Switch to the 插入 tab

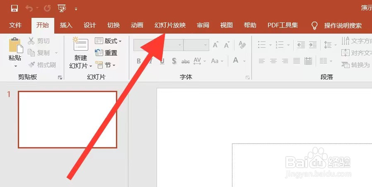pos(66,25)
